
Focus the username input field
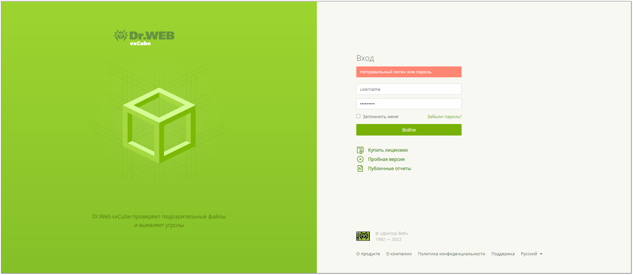pos(409,89)
